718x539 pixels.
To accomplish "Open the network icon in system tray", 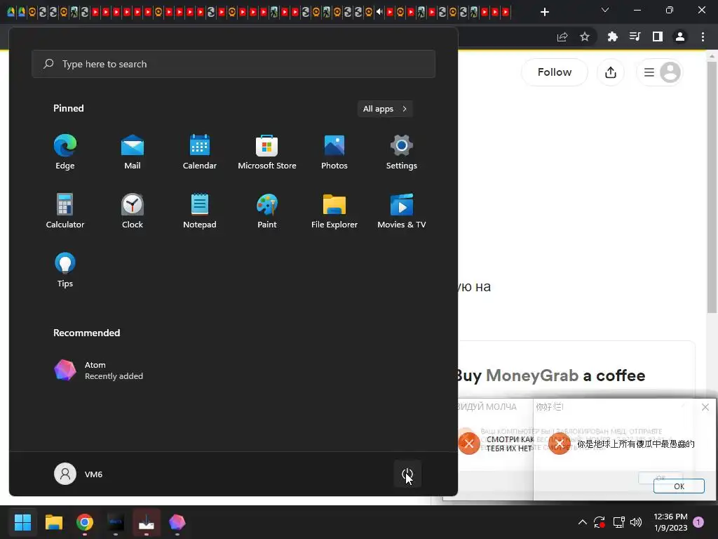I will pos(618,522).
